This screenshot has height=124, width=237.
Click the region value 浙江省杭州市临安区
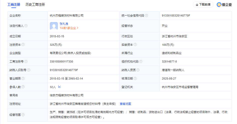click(x=174, y=36)
